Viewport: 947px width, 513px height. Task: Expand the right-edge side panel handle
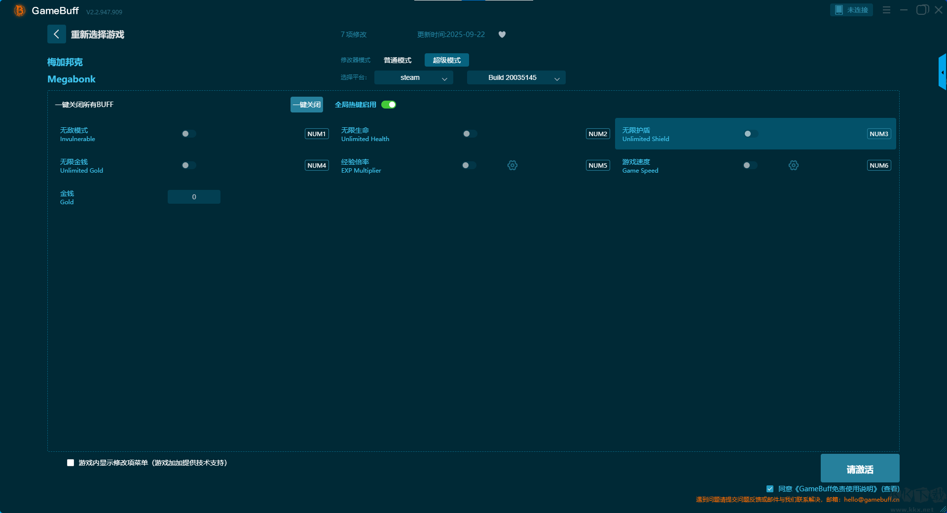[x=942, y=72]
